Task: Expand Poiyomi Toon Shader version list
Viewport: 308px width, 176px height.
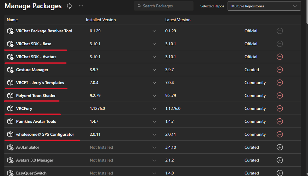Action: pyautogui.click(x=155, y=96)
